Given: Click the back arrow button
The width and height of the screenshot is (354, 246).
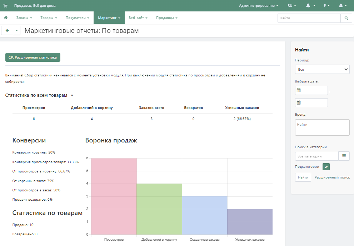Looking at the screenshot, I should pos(7,31).
